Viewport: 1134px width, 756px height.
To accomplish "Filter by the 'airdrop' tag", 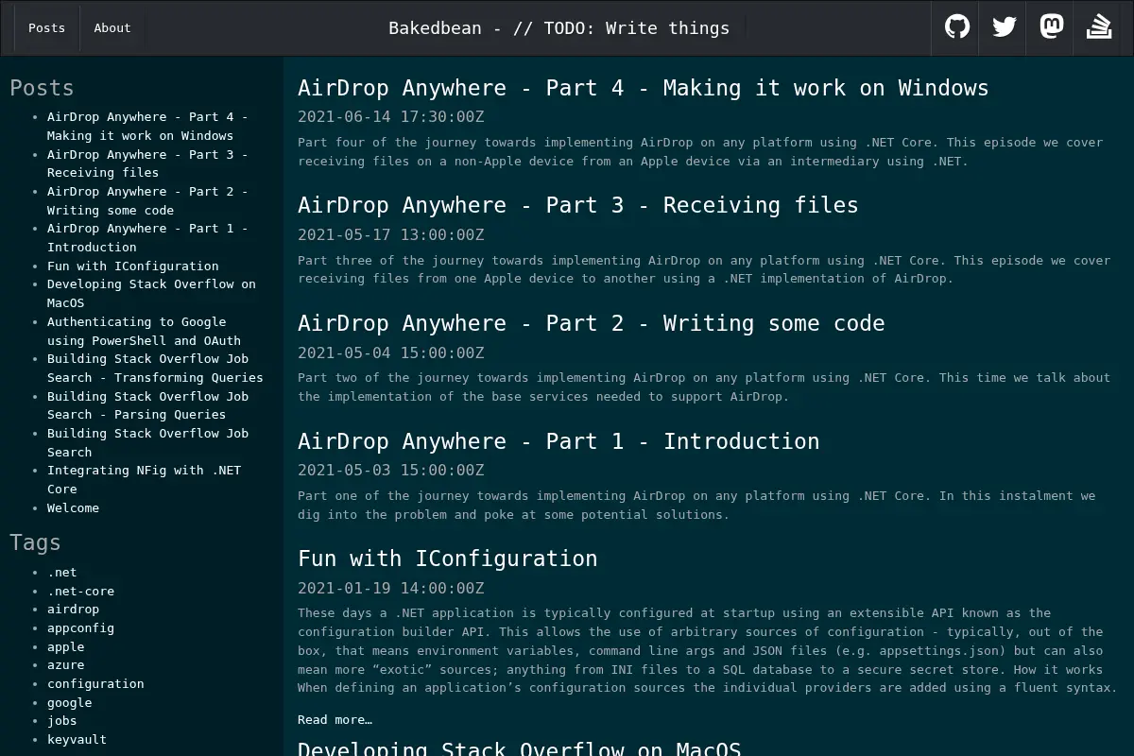I will click(73, 609).
